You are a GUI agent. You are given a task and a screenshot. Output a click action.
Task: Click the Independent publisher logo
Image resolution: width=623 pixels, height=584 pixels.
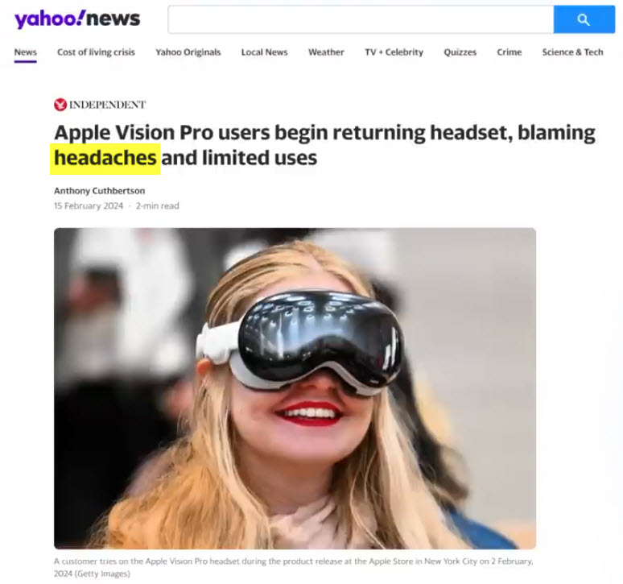pyautogui.click(x=100, y=105)
